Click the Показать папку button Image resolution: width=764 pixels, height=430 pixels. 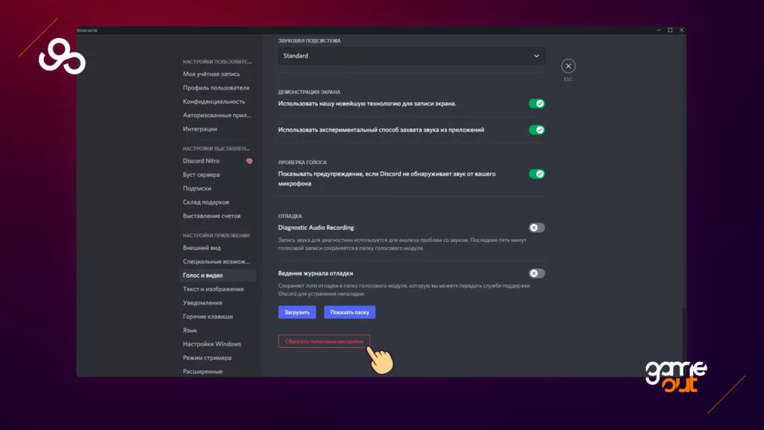point(349,312)
